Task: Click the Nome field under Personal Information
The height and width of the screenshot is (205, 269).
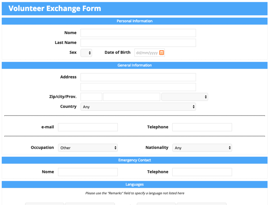Action: 138,33
